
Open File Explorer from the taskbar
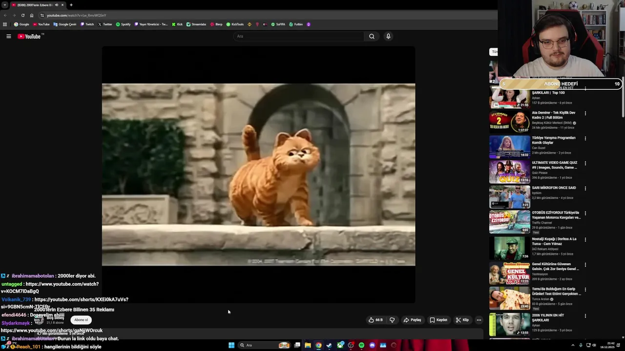pos(308,345)
